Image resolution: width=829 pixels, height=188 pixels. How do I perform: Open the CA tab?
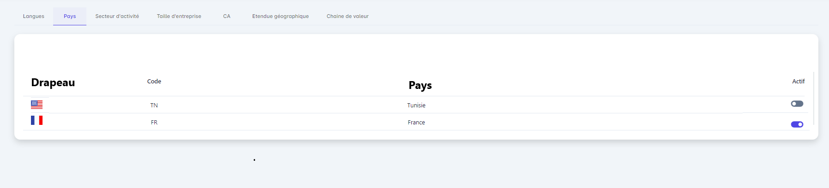click(226, 16)
